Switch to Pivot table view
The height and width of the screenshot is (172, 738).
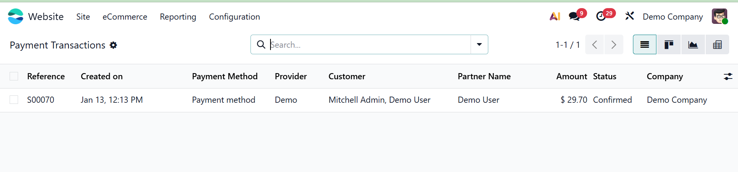pyautogui.click(x=717, y=45)
